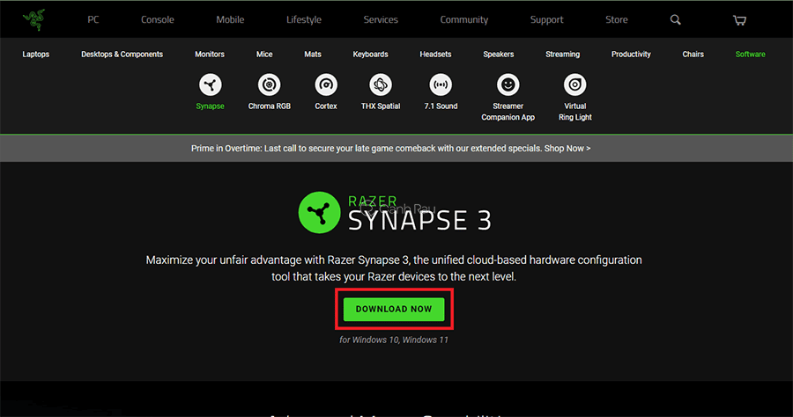This screenshot has height=417, width=793.
Task: Click the Razer logo in header
Action: point(32,19)
